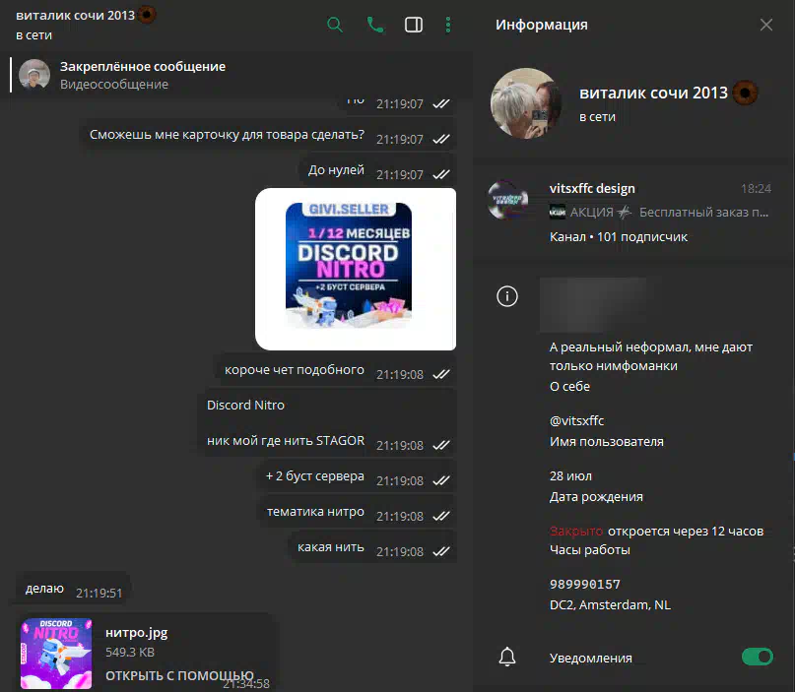This screenshot has width=795, height=692.
Task: Open the нитро.jpg file preview thumbnail
Action: (56, 654)
